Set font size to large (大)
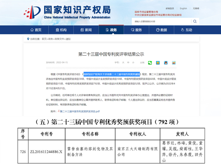 (123, 63)
